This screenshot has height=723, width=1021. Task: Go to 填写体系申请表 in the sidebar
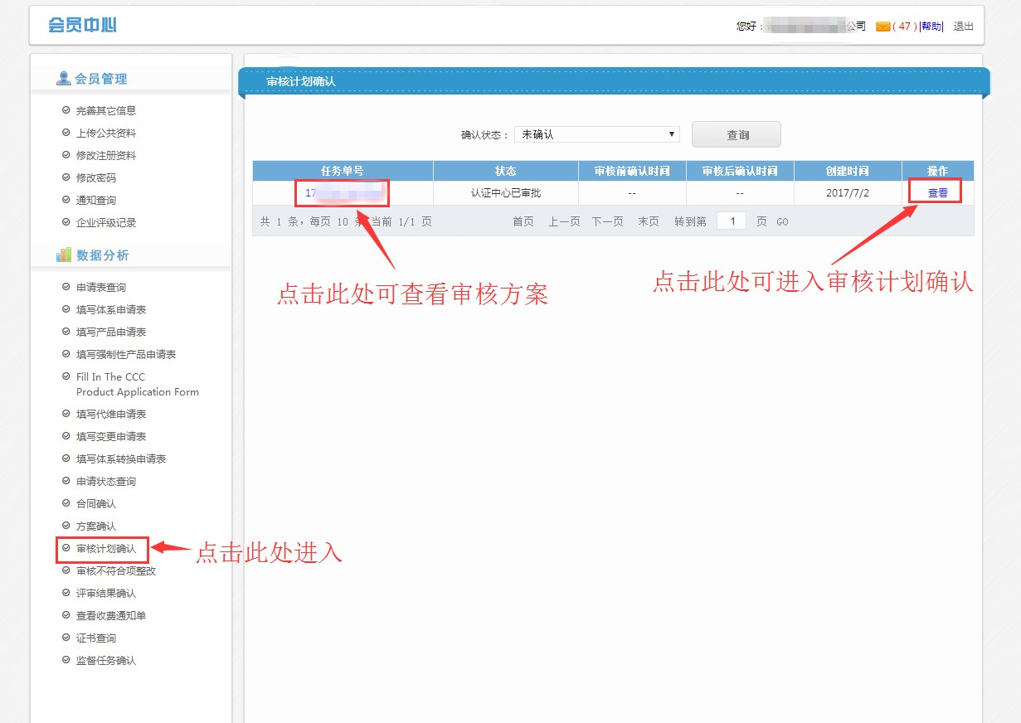(x=111, y=309)
